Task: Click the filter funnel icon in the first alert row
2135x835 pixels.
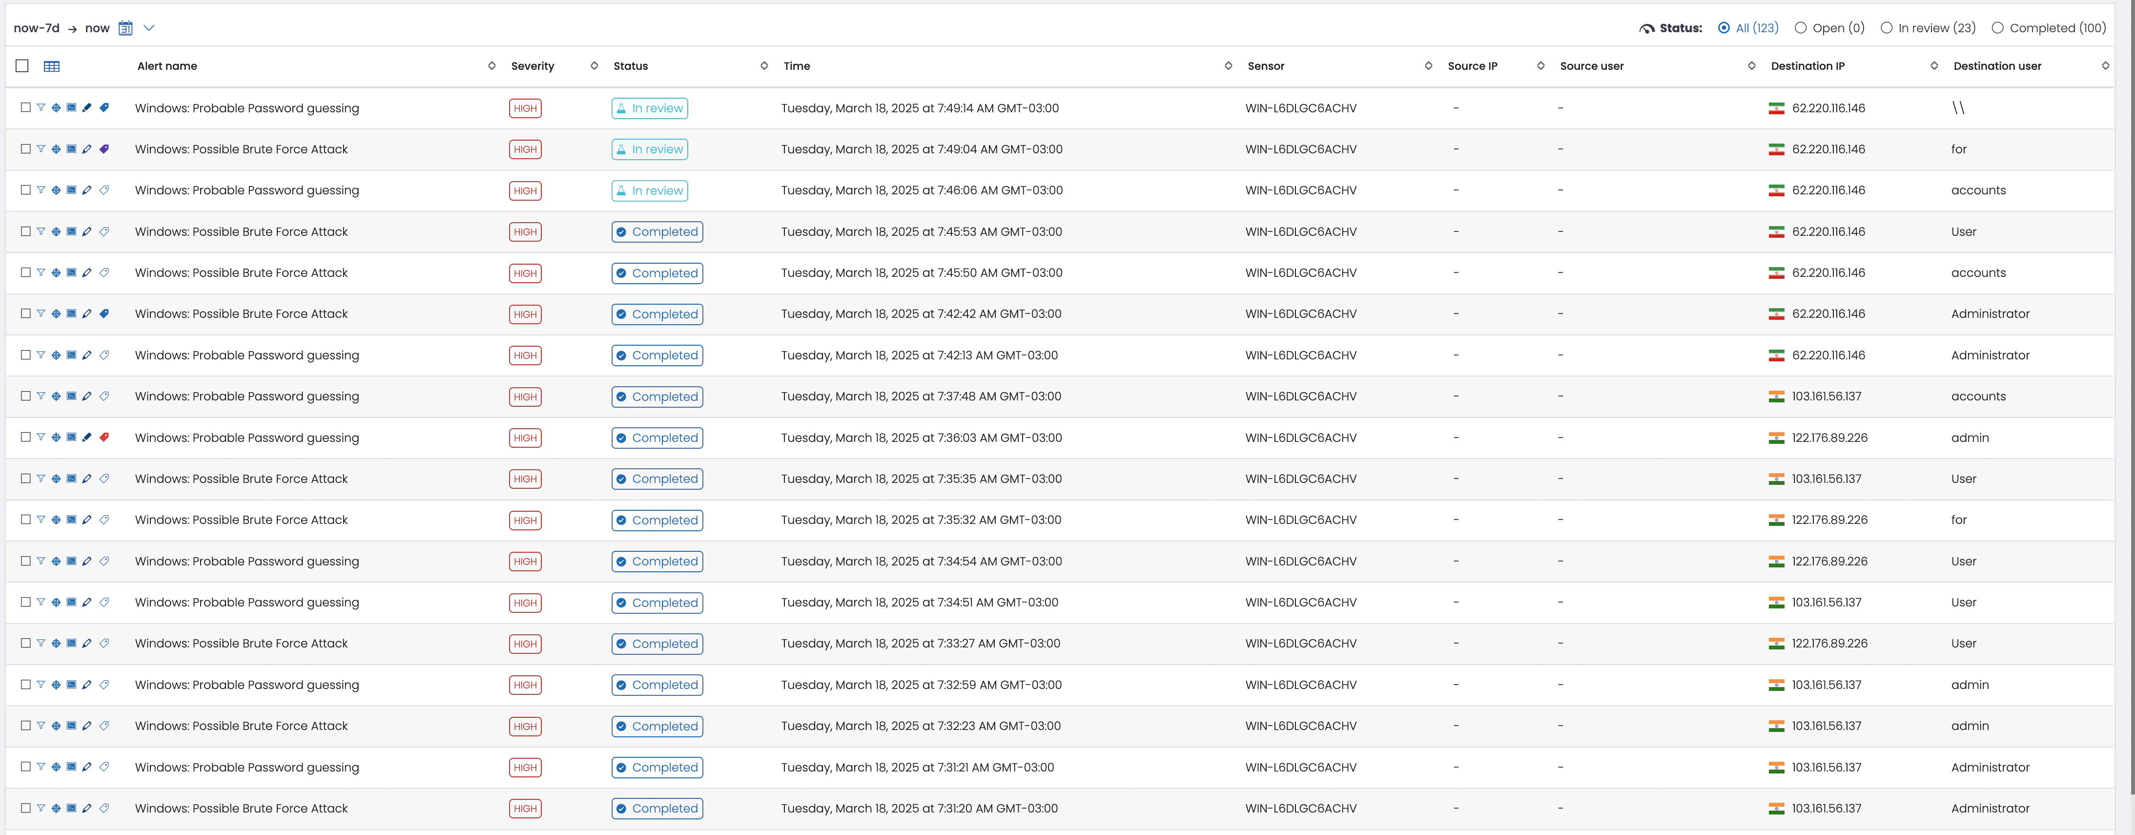Action: pyautogui.click(x=41, y=108)
